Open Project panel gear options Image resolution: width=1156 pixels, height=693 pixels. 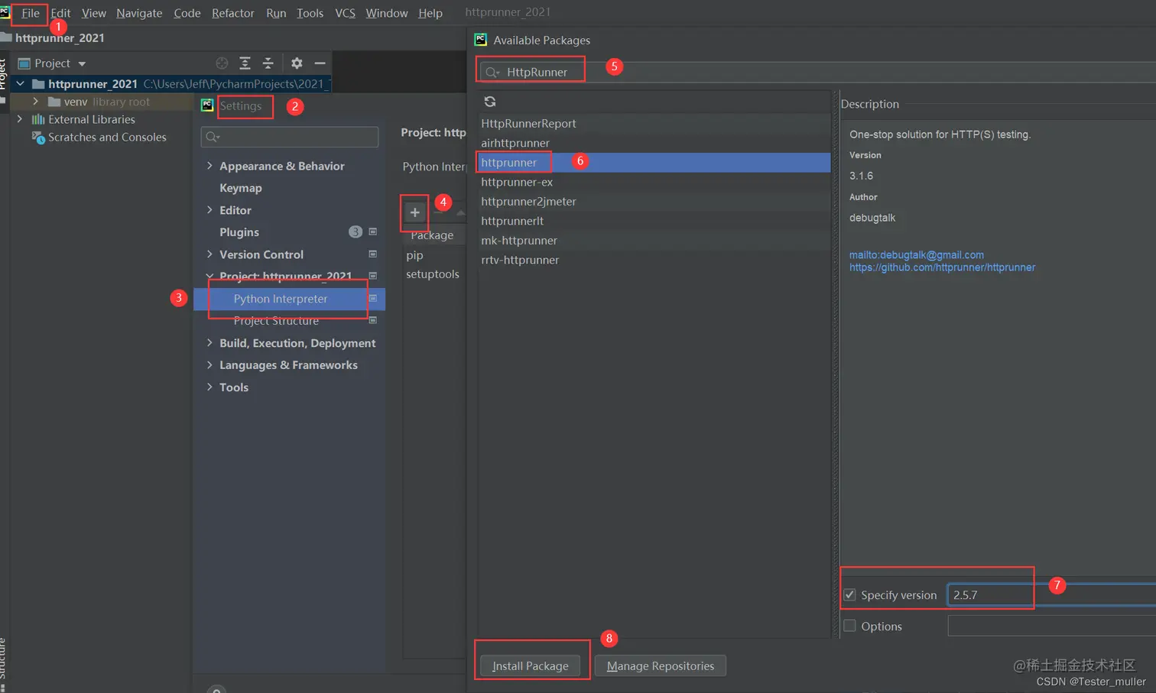[x=297, y=63]
